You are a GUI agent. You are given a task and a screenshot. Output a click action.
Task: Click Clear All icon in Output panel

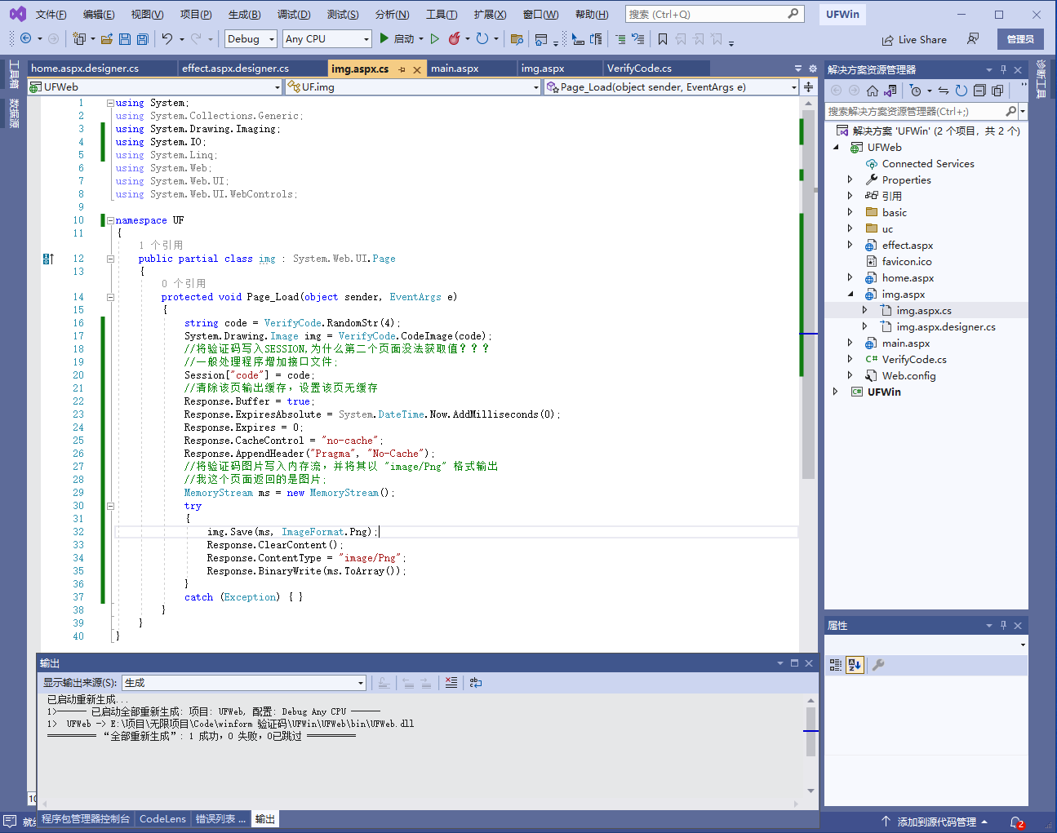pos(451,683)
